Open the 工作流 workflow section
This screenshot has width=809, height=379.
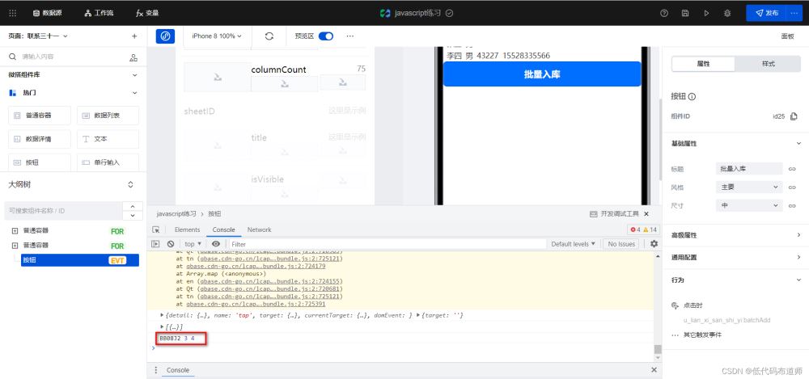click(99, 13)
